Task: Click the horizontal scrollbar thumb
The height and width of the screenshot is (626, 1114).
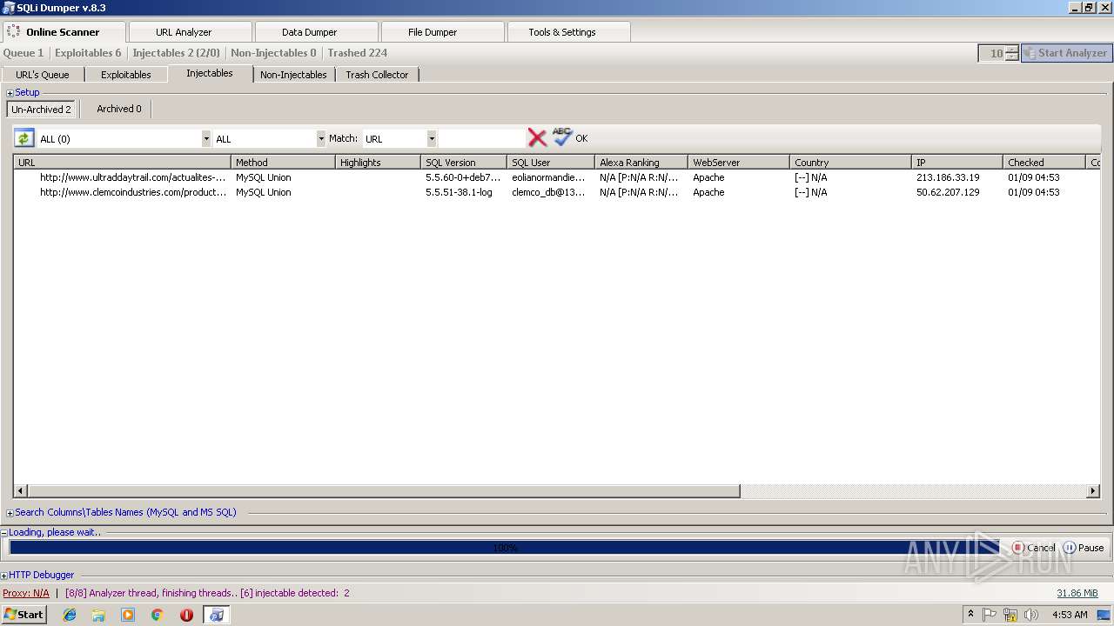Action: pos(384,491)
